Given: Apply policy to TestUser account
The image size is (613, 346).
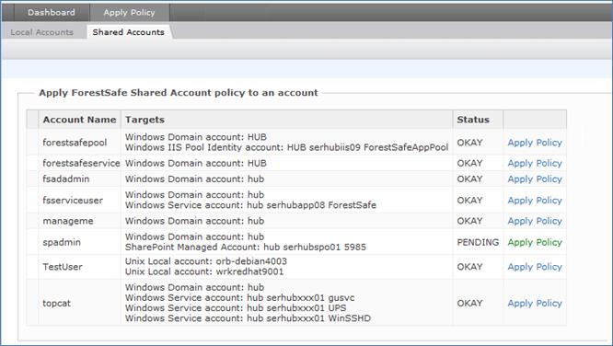Looking at the screenshot, I should point(535,267).
